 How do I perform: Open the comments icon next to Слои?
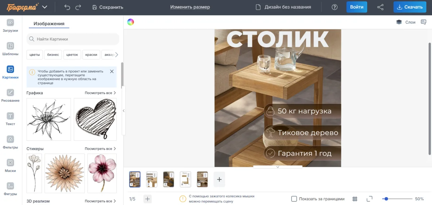423,22
